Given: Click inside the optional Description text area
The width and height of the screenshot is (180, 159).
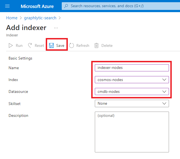Looking at the screenshot, I should (131, 132).
